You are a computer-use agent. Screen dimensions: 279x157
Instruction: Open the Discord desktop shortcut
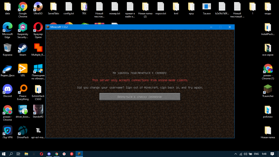8,91
